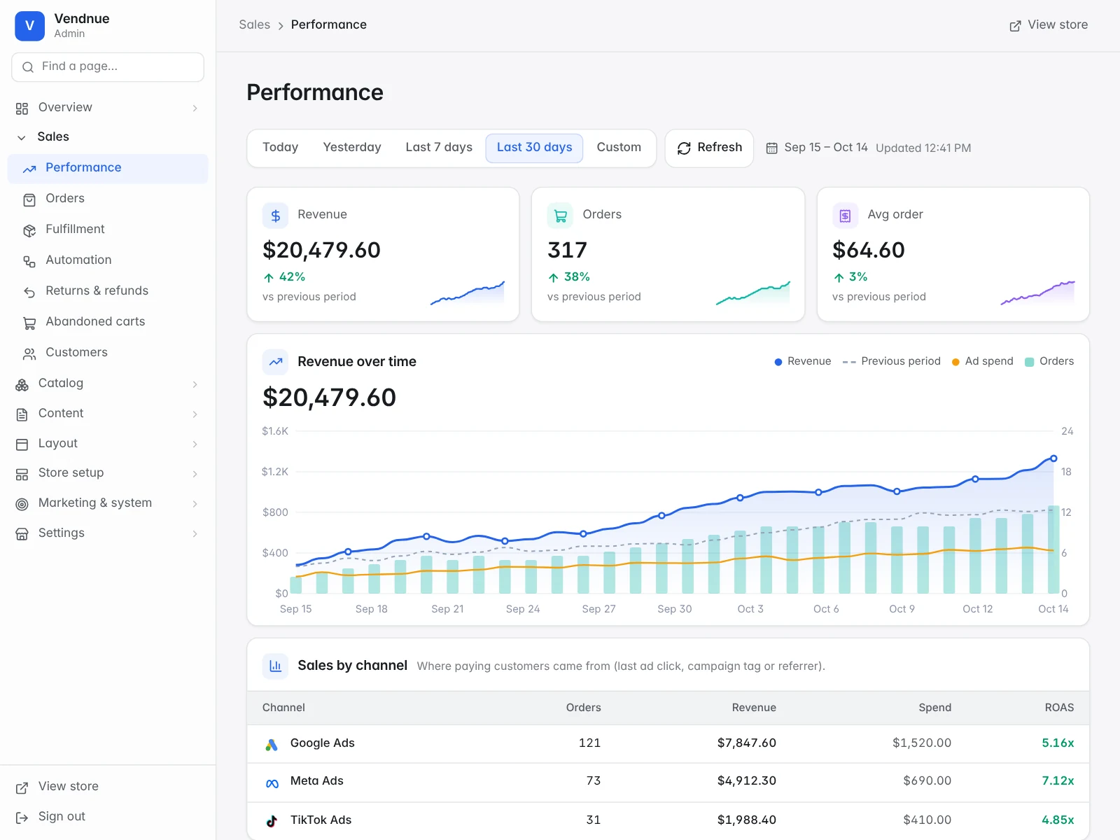Click the Catalog blocks icon
This screenshot has width=1120, height=840.
[x=22, y=384]
